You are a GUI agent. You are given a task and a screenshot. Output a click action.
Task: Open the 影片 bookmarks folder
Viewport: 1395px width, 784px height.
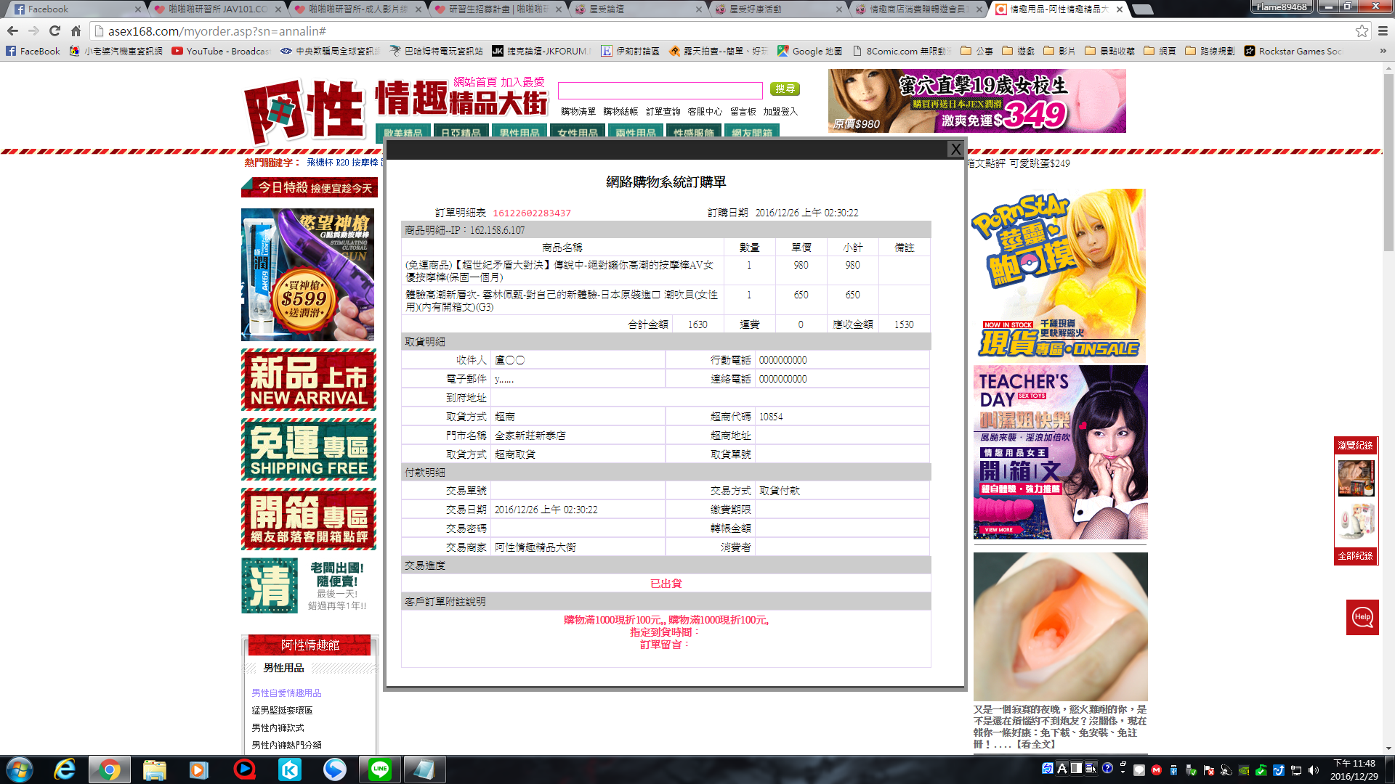1059,51
